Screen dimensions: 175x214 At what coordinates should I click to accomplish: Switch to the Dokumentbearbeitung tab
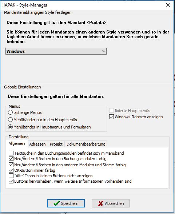[86, 144]
